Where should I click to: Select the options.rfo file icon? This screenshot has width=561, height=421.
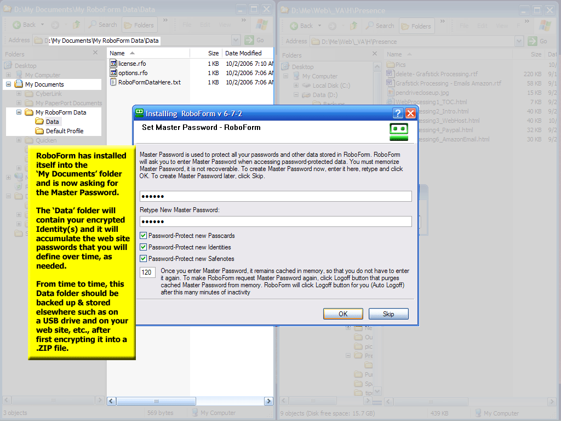coord(113,73)
